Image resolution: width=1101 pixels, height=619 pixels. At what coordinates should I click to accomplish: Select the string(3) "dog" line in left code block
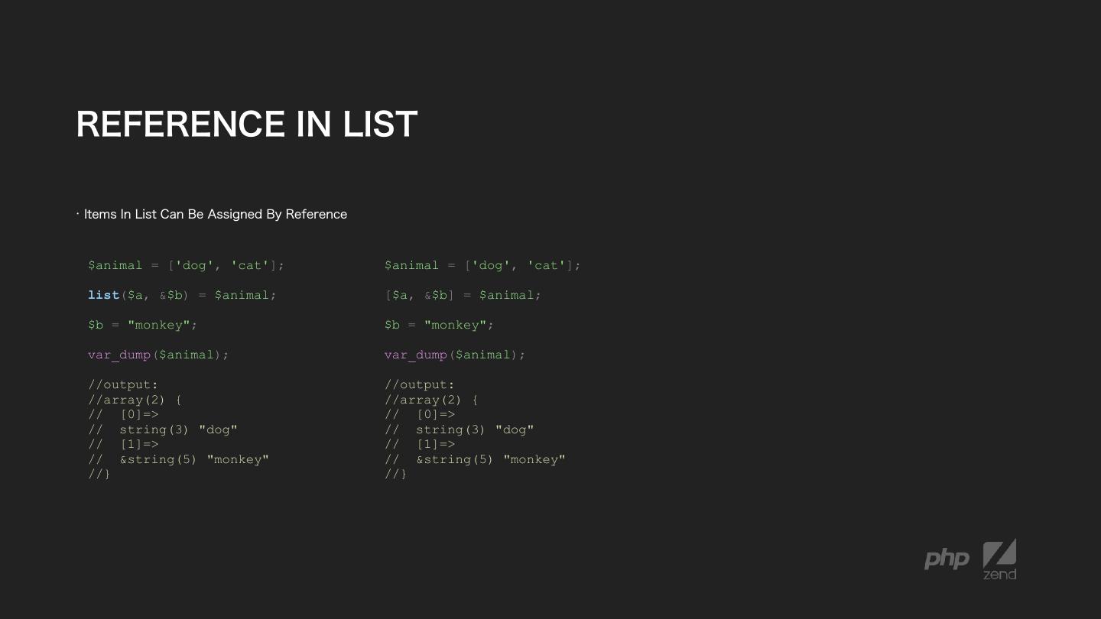(163, 429)
